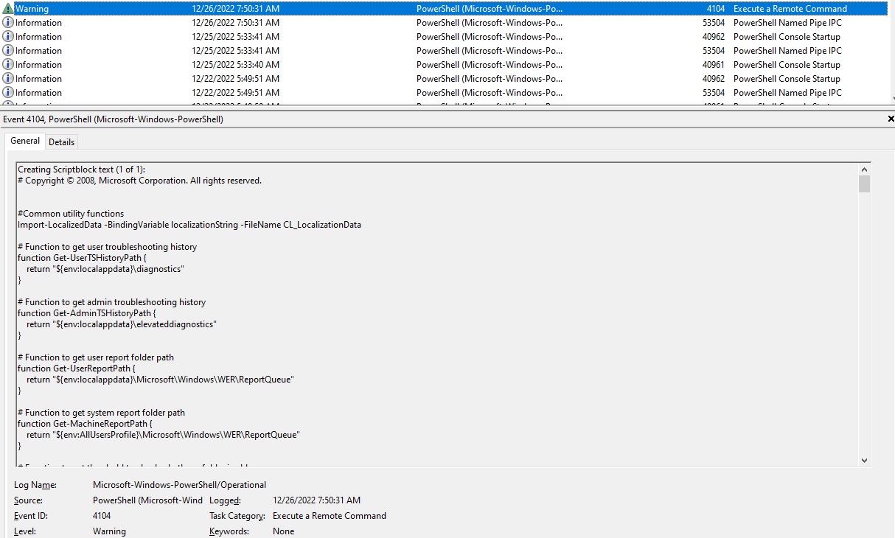Click the scroll down arrow of the scriptblock text
Image resolution: width=895 pixels, height=538 pixels.
click(864, 460)
